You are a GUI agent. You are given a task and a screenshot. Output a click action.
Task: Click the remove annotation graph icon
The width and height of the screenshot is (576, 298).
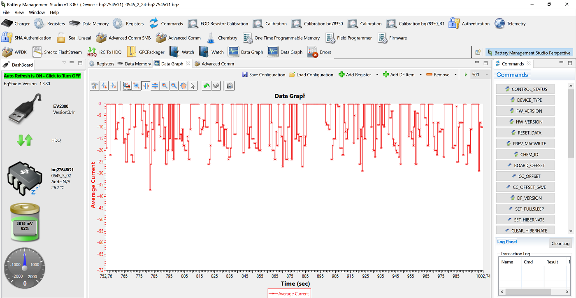click(x=113, y=86)
